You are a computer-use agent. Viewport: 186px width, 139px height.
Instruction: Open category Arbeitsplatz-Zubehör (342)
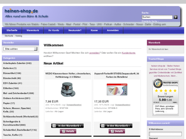17,63
